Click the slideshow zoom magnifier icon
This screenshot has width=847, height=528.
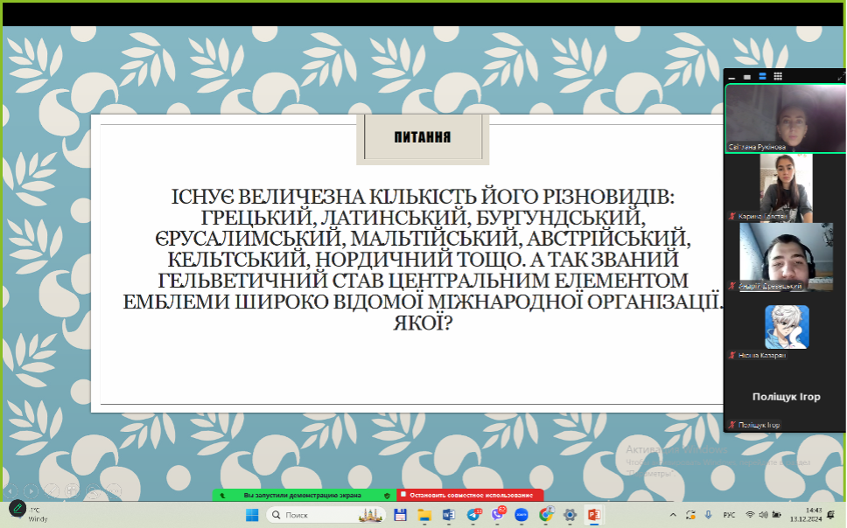click(94, 491)
